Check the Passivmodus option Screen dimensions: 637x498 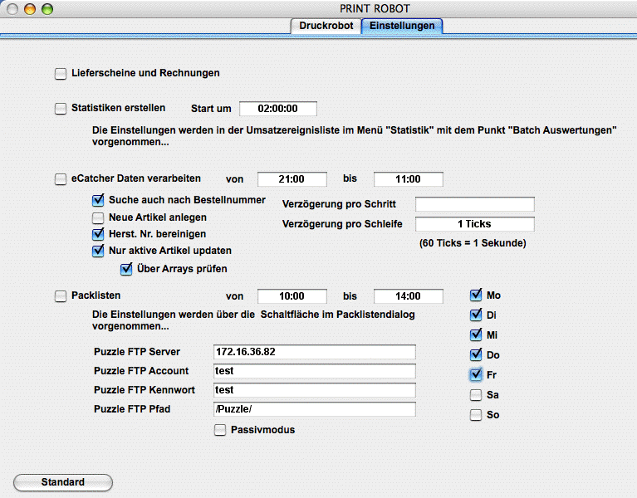coord(220,430)
